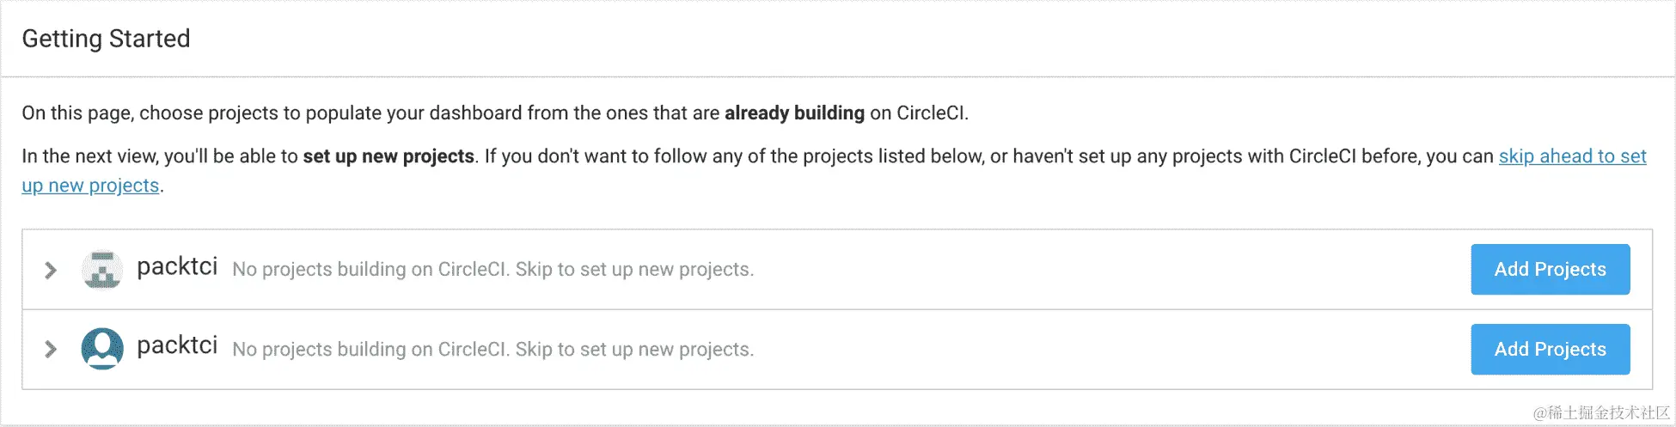The height and width of the screenshot is (427, 1676).
Task: Expand the packtci row with pixelated identicon
Action: [x=50, y=270]
